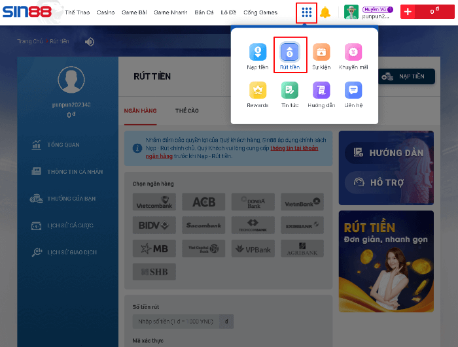Select Sacombank option
Image resolution: width=458 pixels, height=347 pixels.
(203, 225)
